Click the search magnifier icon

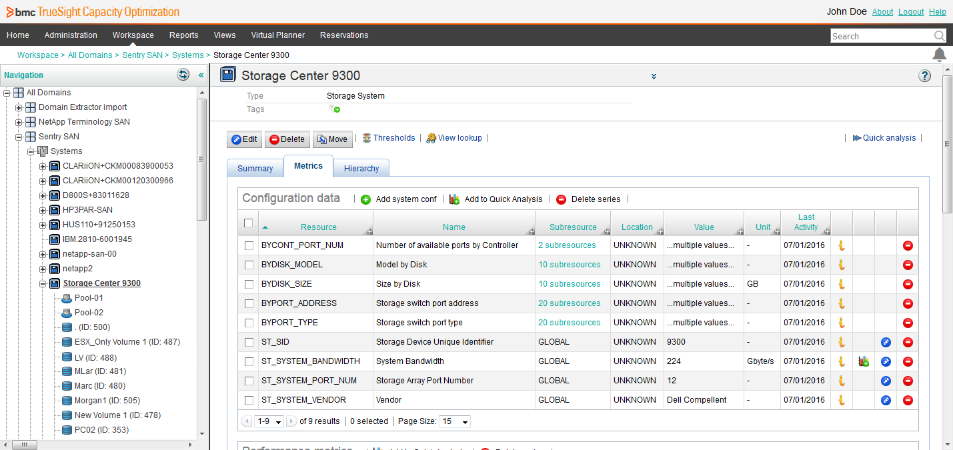[939, 36]
